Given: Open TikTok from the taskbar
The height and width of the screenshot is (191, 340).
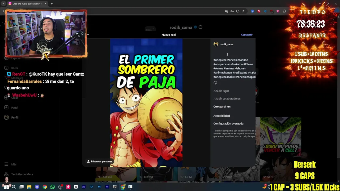Looking at the screenshot, I should pyautogui.click(x=68, y=187).
